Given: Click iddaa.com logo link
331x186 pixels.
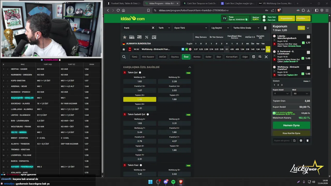Looking at the screenshot, I should click(x=133, y=18).
